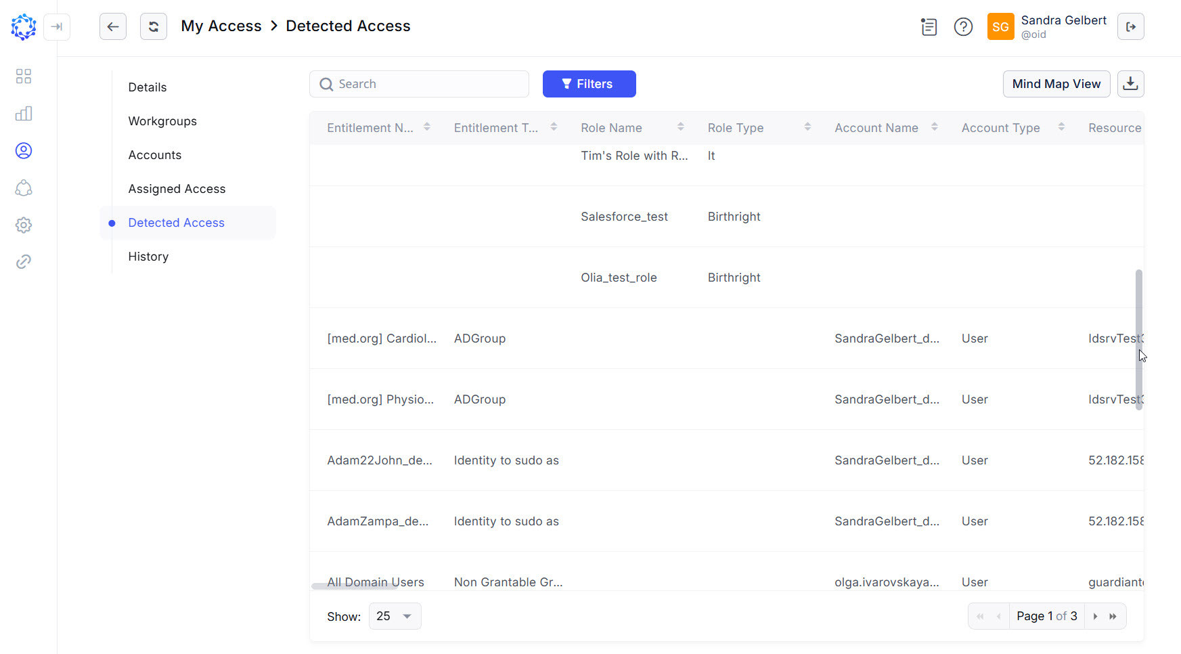The height and width of the screenshot is (654, 1181).
Task: Open the settings gear sidebar icon
Action: pos(24,225)
